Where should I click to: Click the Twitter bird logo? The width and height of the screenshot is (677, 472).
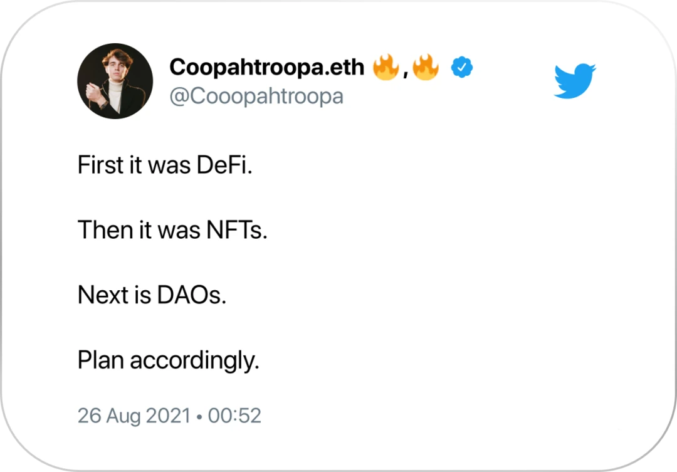point(575,81)
